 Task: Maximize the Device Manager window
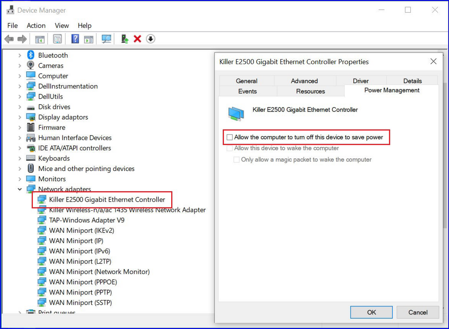(408, 10)
